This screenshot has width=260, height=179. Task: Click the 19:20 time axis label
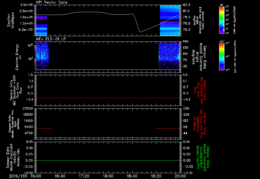pyautogui.click(x=156, y=176)
